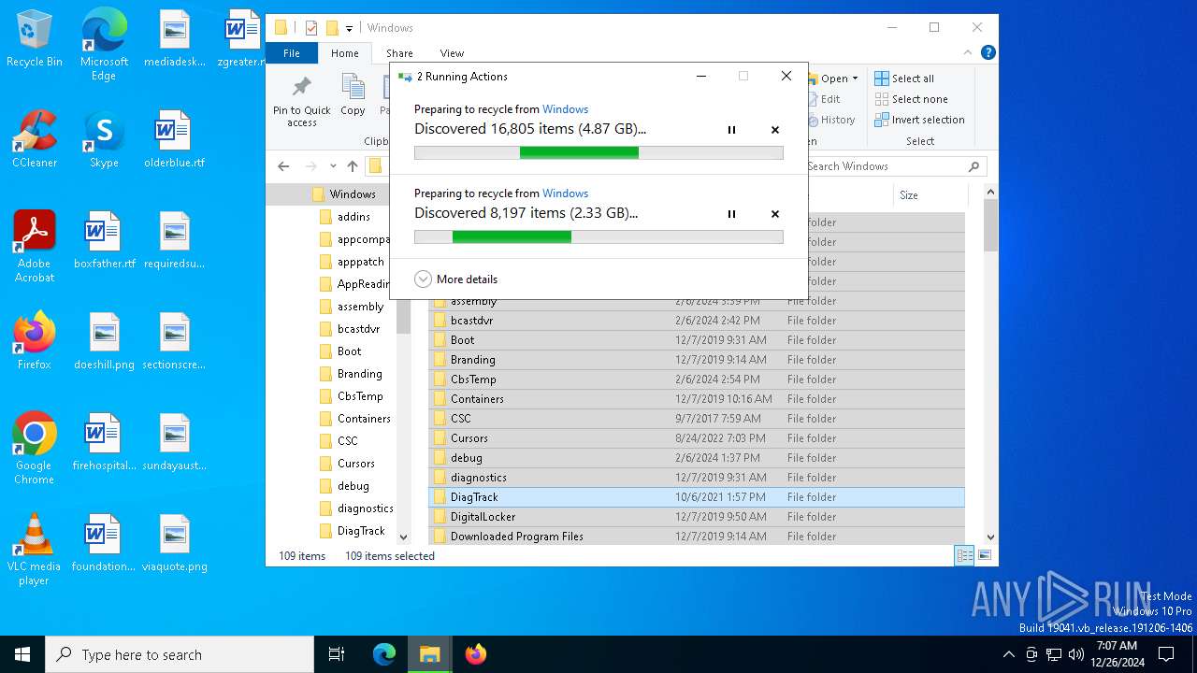Switch to details view layout icon
1197x673 pixels.
point(964,555)
